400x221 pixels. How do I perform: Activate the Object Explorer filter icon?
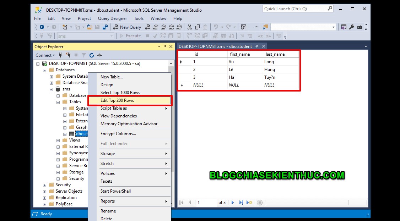[84, 55]
